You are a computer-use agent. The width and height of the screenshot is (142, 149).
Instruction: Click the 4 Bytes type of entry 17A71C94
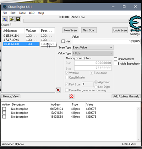coord(75,113)
